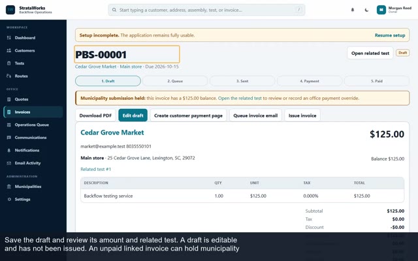This screenshot has width=418, height=261.
Task: Click the Notifications bell sidebar icon
Action: point(8,151)
